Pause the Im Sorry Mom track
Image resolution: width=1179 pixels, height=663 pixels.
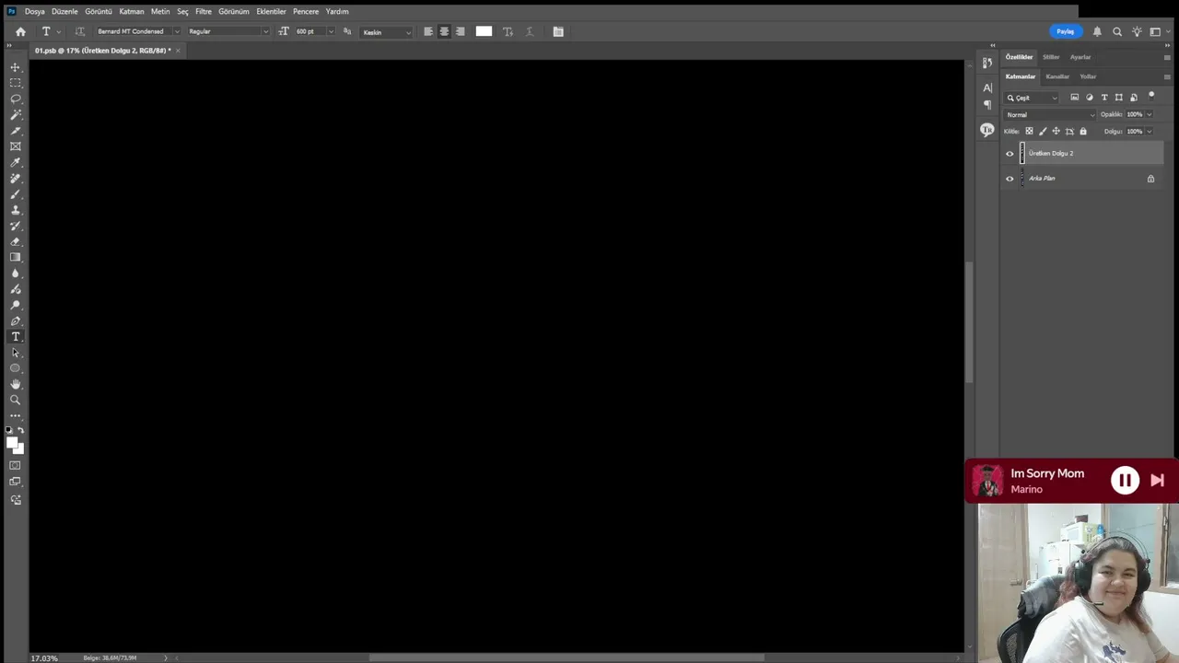pyautogui.click(x=1125, y=480)
